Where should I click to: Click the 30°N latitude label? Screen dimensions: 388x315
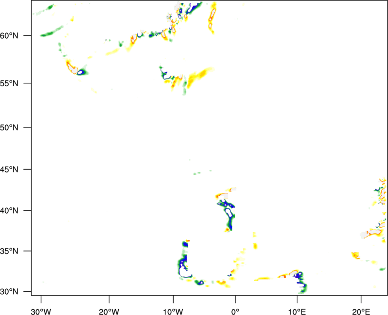coord(9,292)
